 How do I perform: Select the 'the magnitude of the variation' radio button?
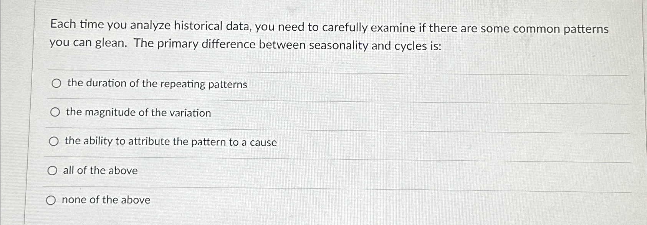tap(55, 112)
